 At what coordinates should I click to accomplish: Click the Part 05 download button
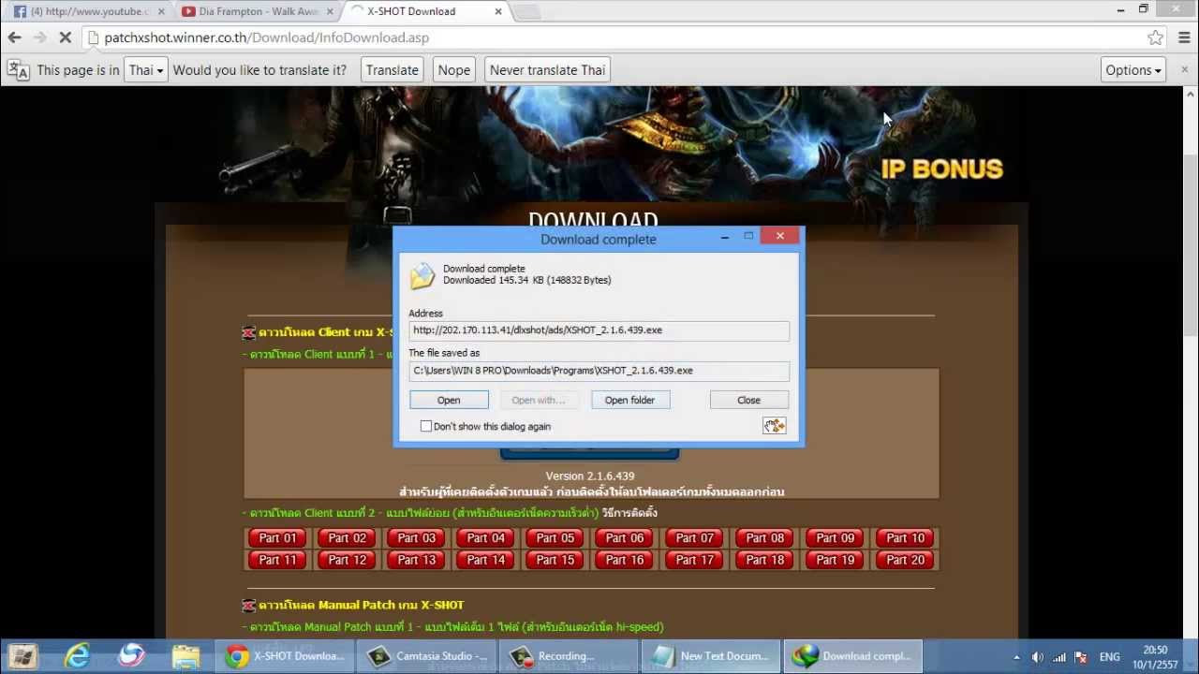(555, 538)
